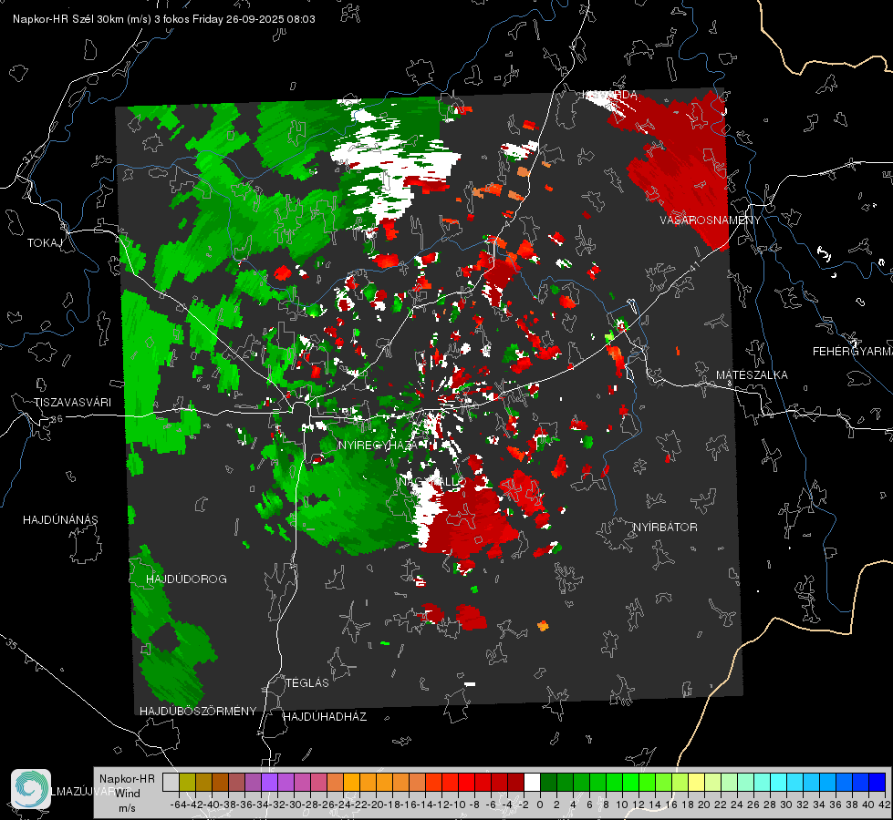Click the TÉGLÁS town label

coord(307,683)
